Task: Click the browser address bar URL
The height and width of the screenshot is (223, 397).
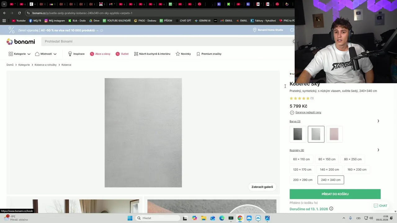Action: (x=82, y=13)
